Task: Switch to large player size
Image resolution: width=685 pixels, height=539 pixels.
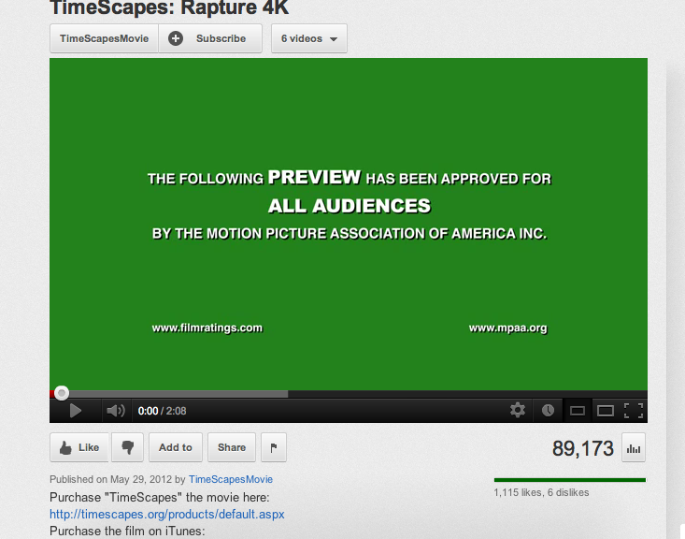Action: [606, 411]
